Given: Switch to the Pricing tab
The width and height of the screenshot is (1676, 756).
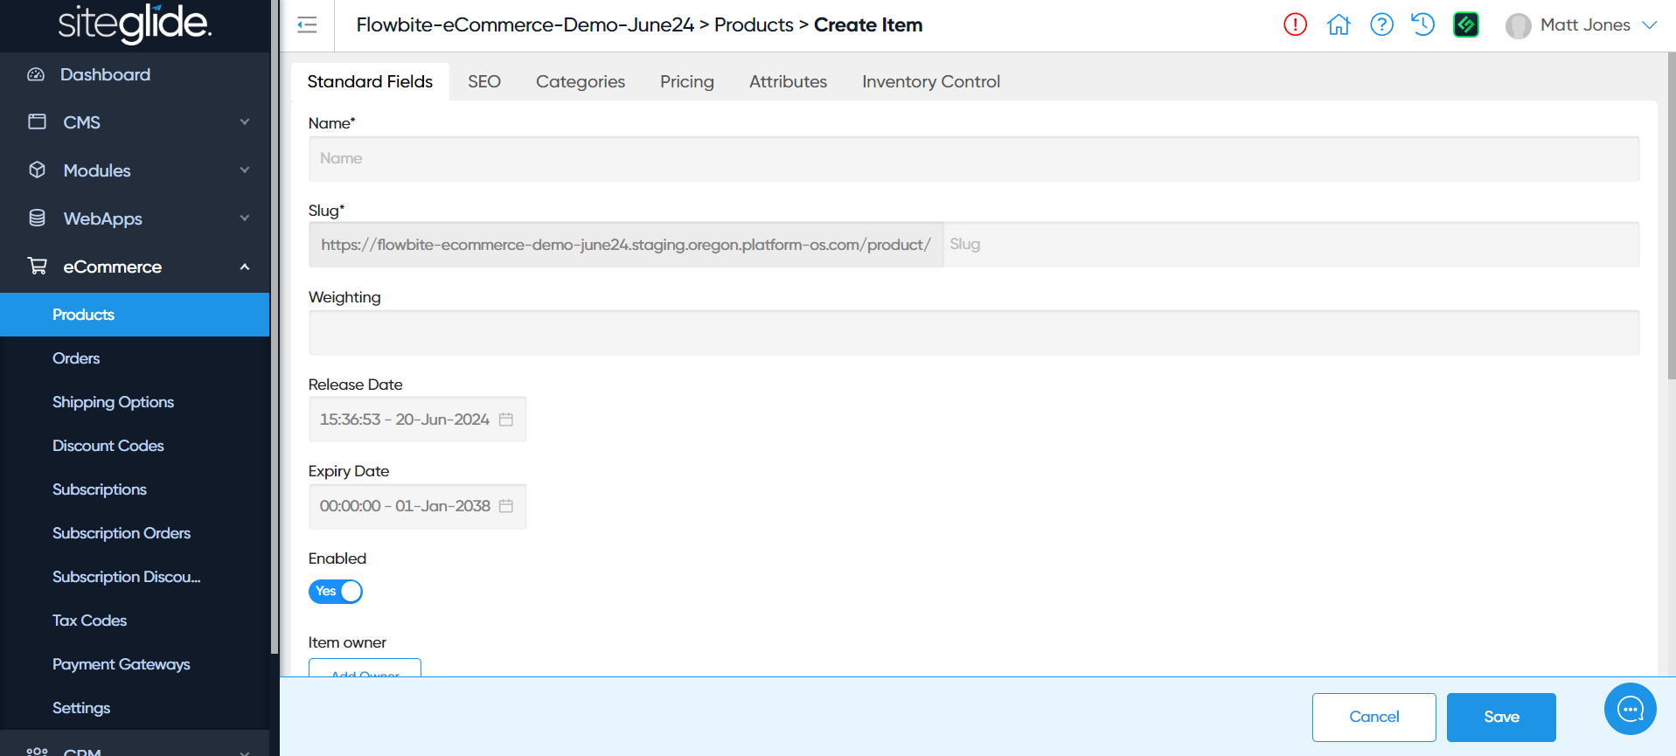Looking at the screenshot, I should coord(686,81).
